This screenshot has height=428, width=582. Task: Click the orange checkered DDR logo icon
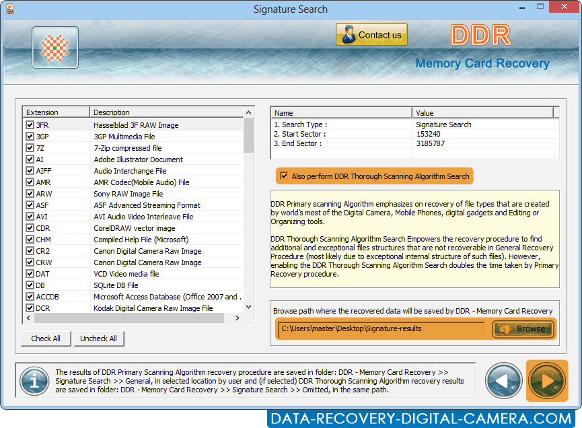pyautogui.click(x=55, y=48)
